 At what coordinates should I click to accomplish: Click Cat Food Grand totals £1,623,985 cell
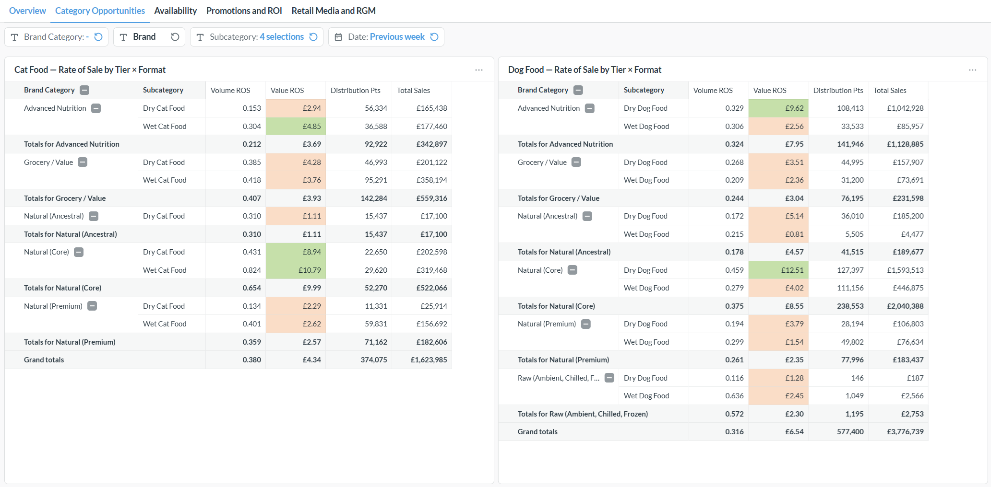[x=422, y=360]
